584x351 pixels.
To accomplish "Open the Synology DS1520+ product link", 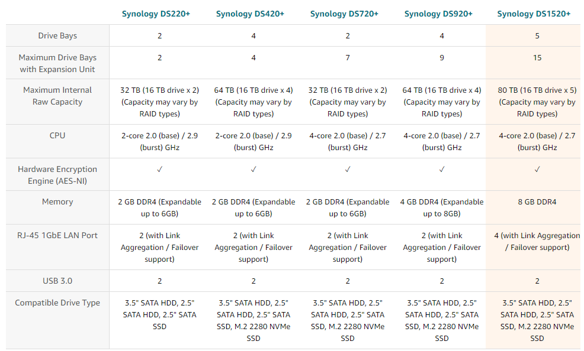I will [534, 14].
